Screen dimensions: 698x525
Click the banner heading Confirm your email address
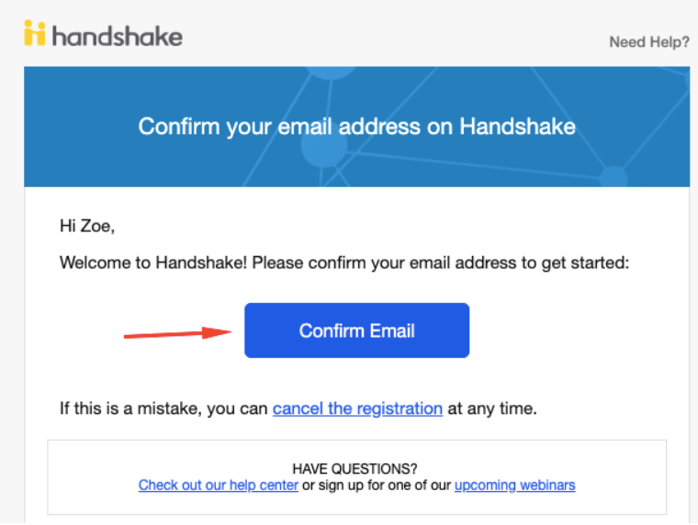pos(356,127)
